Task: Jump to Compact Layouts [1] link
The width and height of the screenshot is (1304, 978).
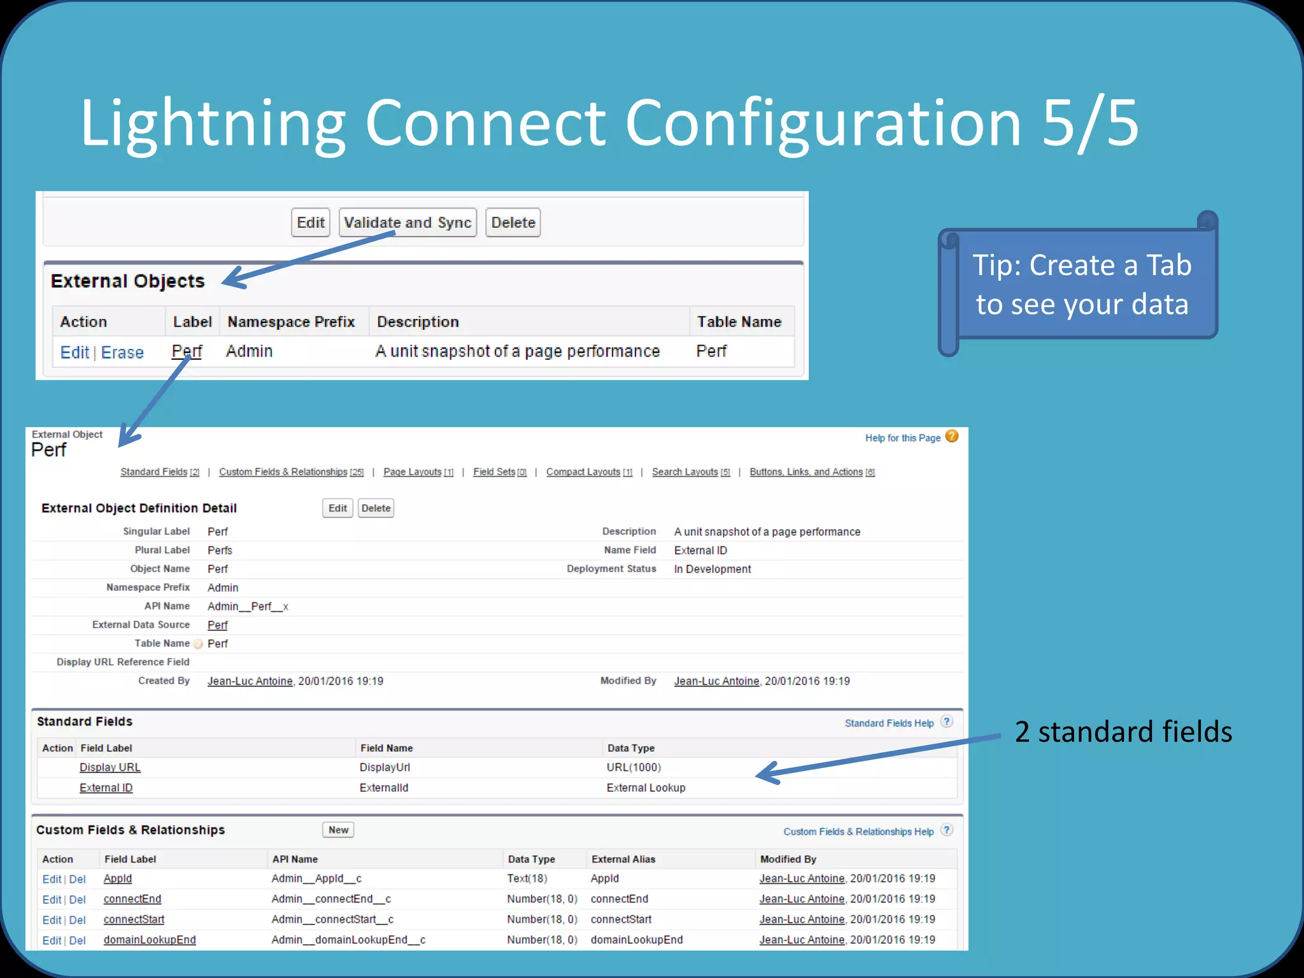Action: (x=590, y=472)
